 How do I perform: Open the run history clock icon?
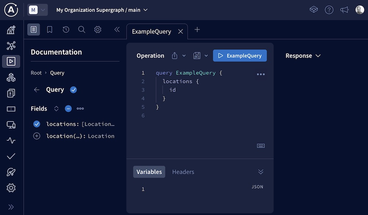[66, 29]
